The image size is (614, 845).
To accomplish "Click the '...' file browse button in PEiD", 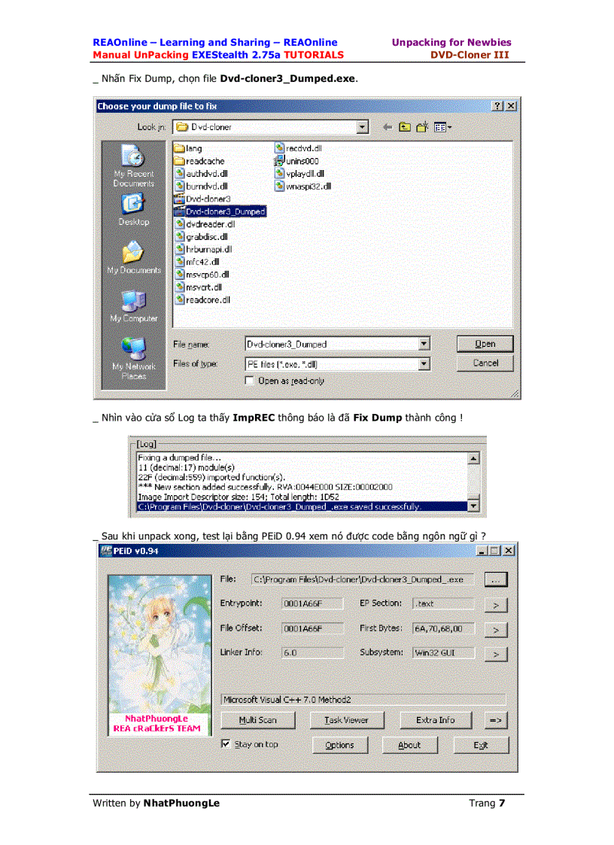I will click(x=496, y=579).
